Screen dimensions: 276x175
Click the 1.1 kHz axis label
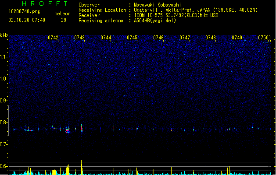tap(4, 57)
